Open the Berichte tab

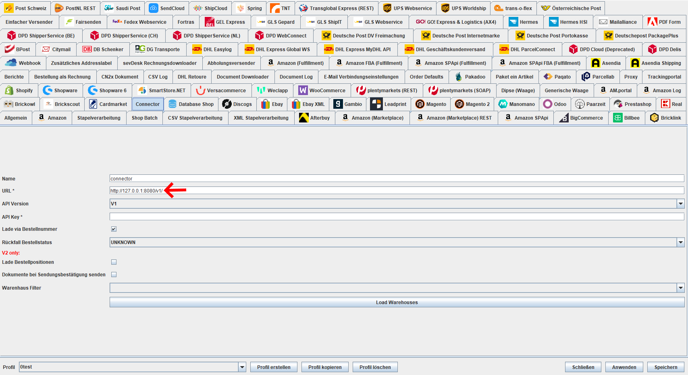(x=14, y=77)
